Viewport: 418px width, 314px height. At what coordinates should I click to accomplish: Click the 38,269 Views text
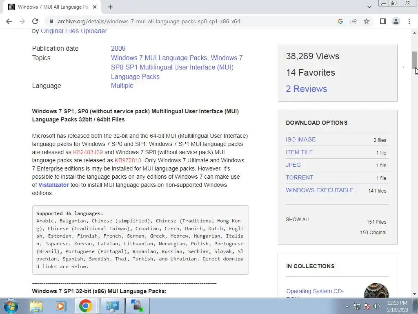coord(312,56)
